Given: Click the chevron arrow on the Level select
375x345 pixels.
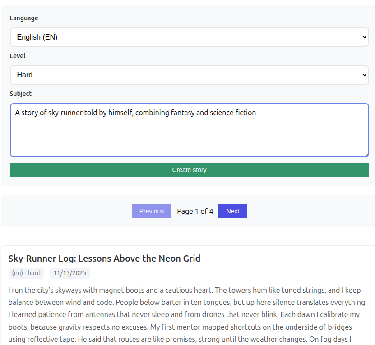Looking at the screenshot, I should [x=365, y=75].
